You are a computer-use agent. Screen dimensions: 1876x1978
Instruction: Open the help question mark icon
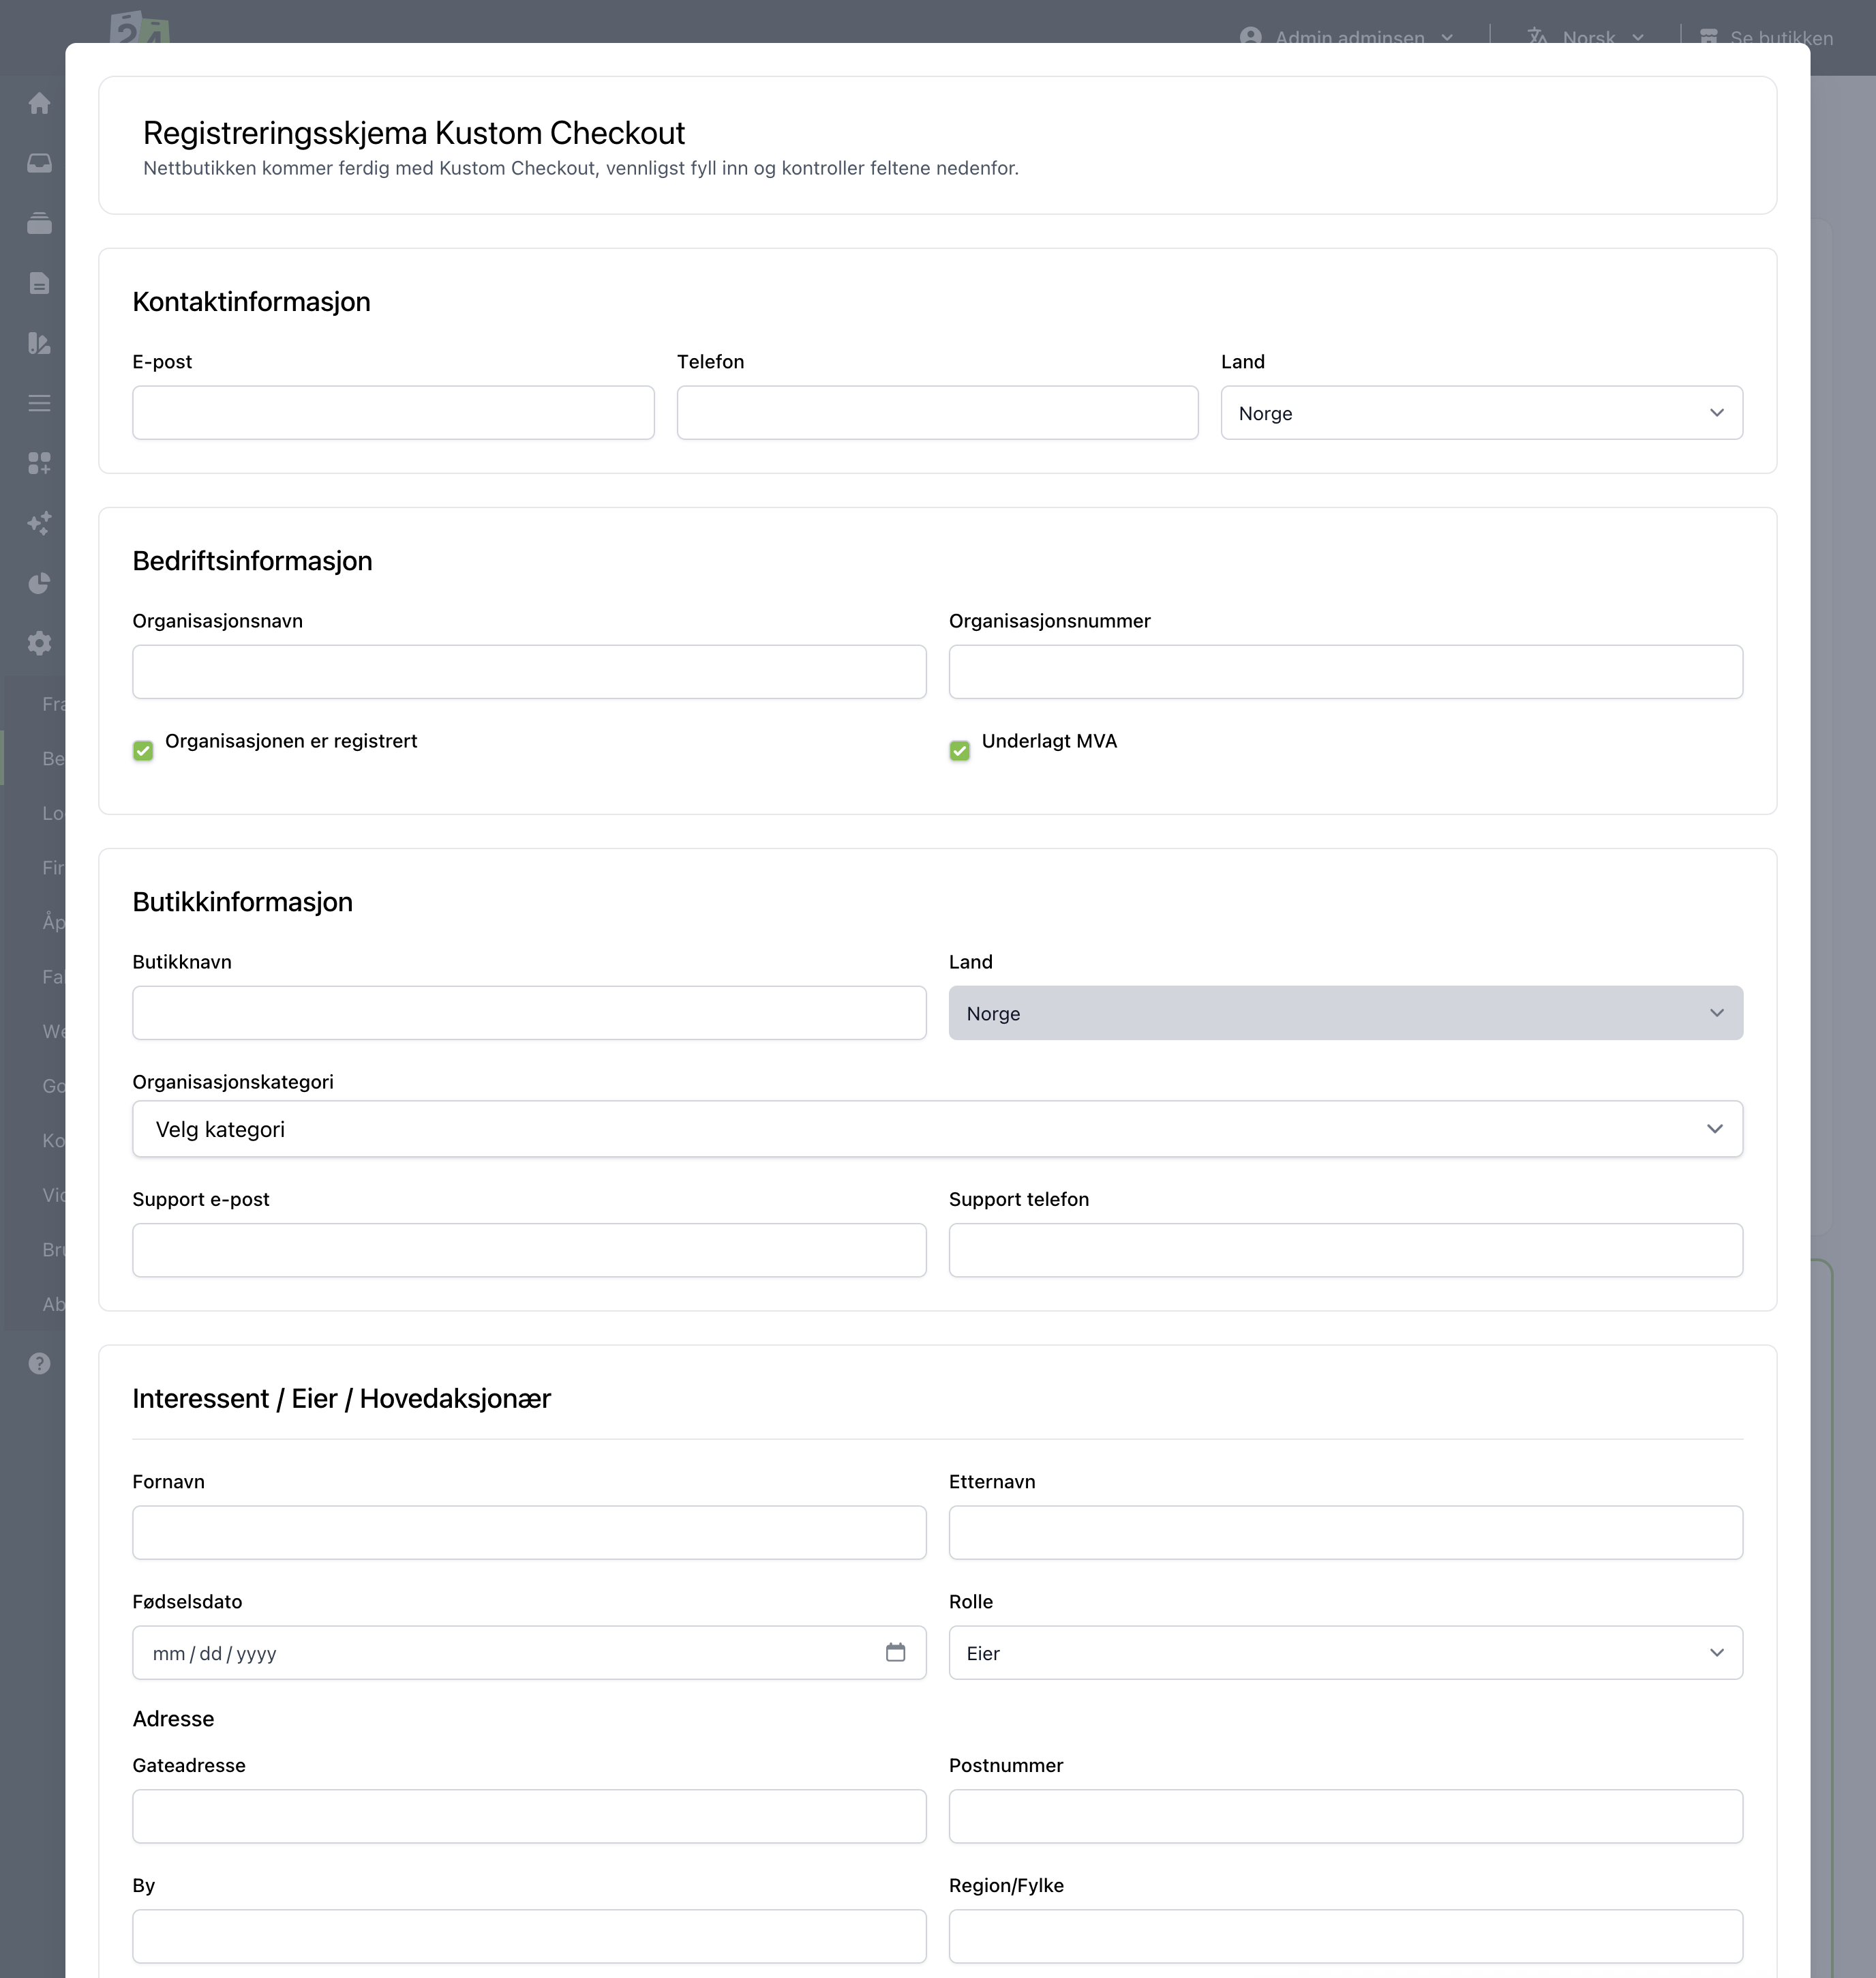pyautogui.click(x=39, y=1363)
